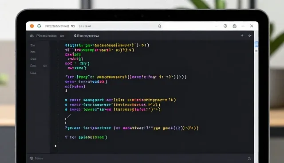Click the white dot in the editor gutter
Viewport: 284px width, 163px height.
[x=55, y=146]
